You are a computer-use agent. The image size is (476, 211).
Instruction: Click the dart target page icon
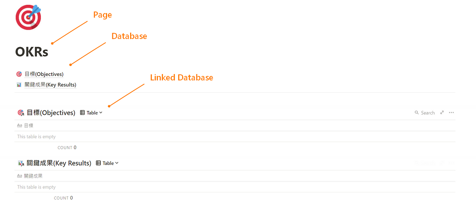(28, 17)
